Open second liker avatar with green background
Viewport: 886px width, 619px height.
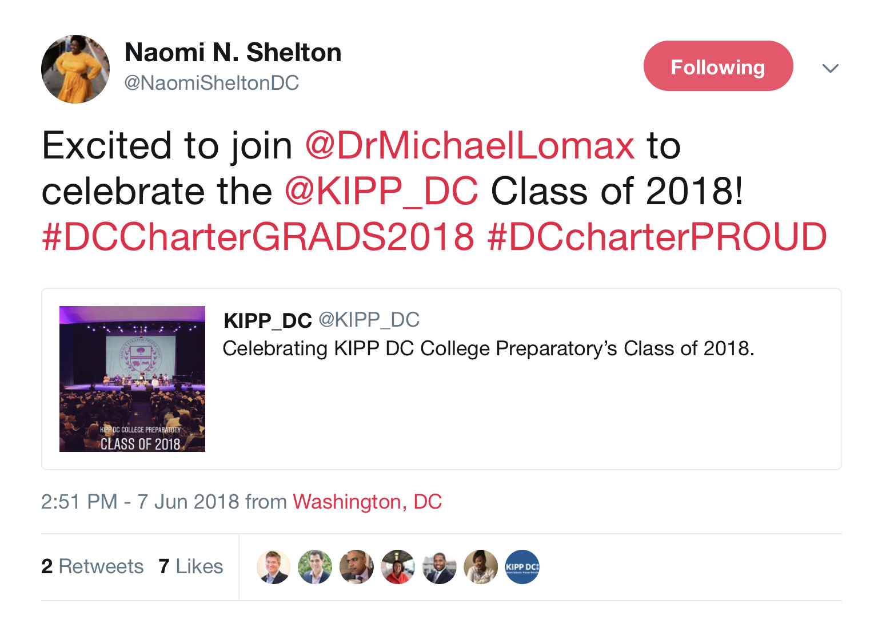(x=315, y=567)
